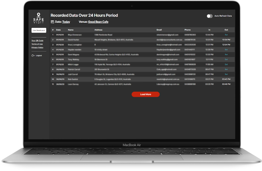Click the Phone column header
Image resolution: width=262 pixels, height=171 pixels.
tap(187, 30)
